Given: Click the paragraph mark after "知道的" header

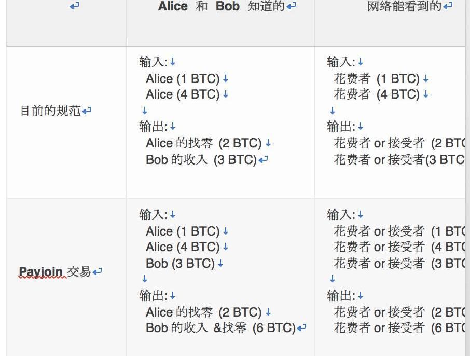Looking at the screenshot, I should (x=292, y=6).
